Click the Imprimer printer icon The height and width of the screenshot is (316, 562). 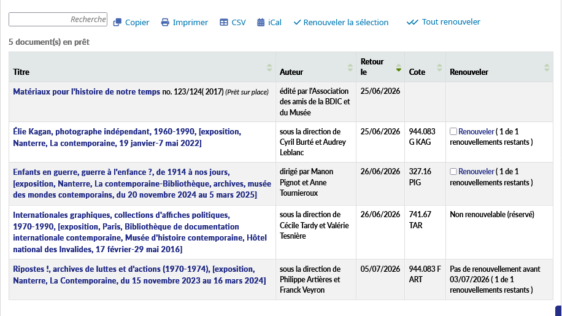165,22
